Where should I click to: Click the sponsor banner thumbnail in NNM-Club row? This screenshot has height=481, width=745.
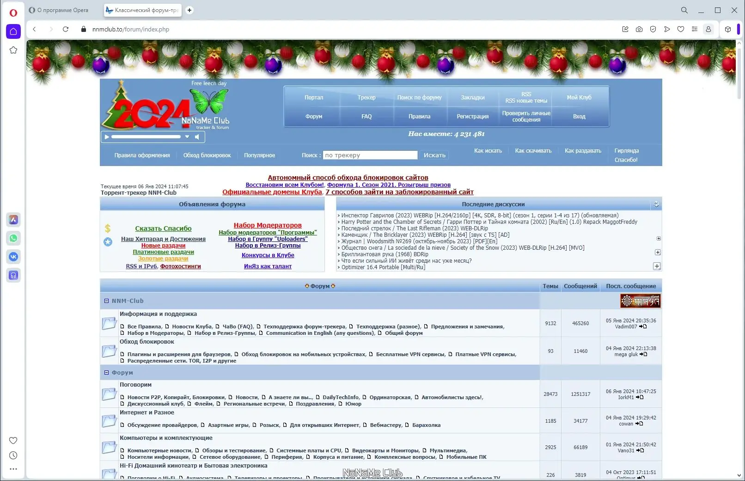click(x=641, y=301)
